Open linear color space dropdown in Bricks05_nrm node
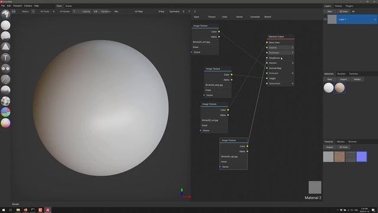 pos(205,47)
